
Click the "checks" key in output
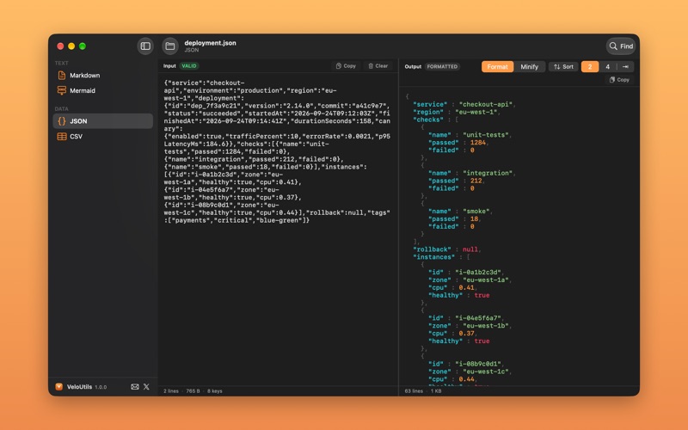[x=428, y=120]
